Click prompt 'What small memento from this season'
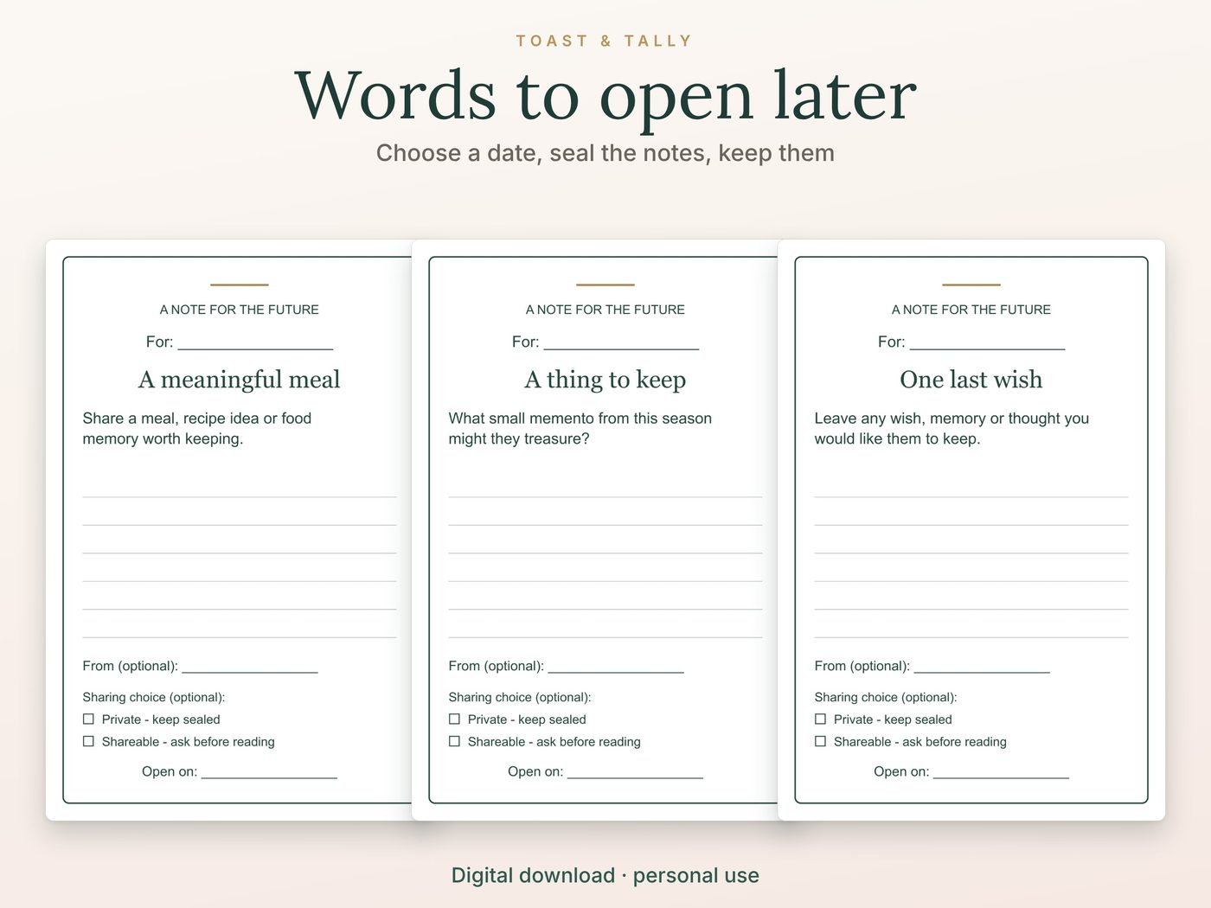Image resolution: width=1211 pixels, height=908 pixels. [580, 419]
